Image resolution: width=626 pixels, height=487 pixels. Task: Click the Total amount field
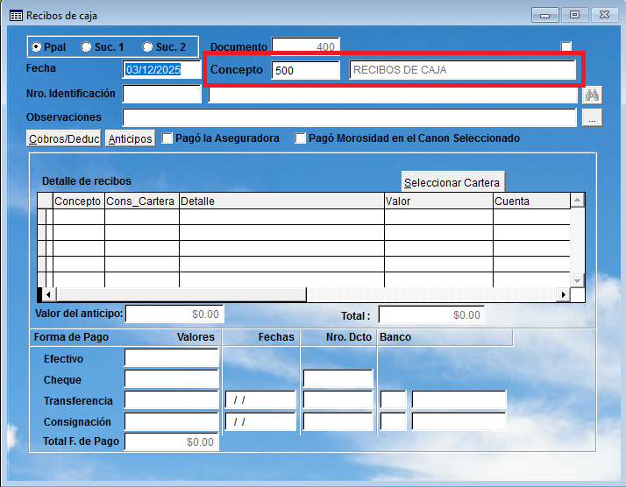431,314
